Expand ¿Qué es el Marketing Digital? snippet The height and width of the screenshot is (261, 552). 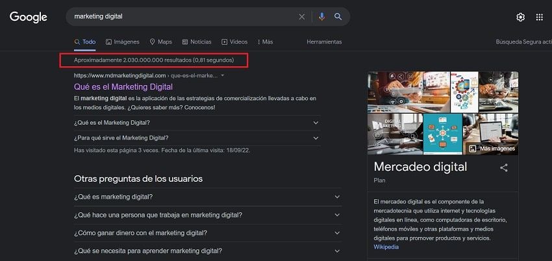click(197, 123)
